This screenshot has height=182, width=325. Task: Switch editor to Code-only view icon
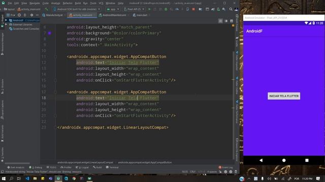pos(220,21)
